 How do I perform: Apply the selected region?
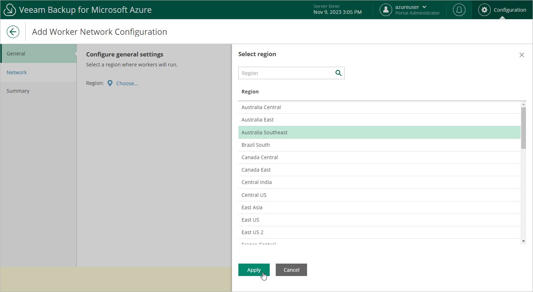[x=254, y=270]
